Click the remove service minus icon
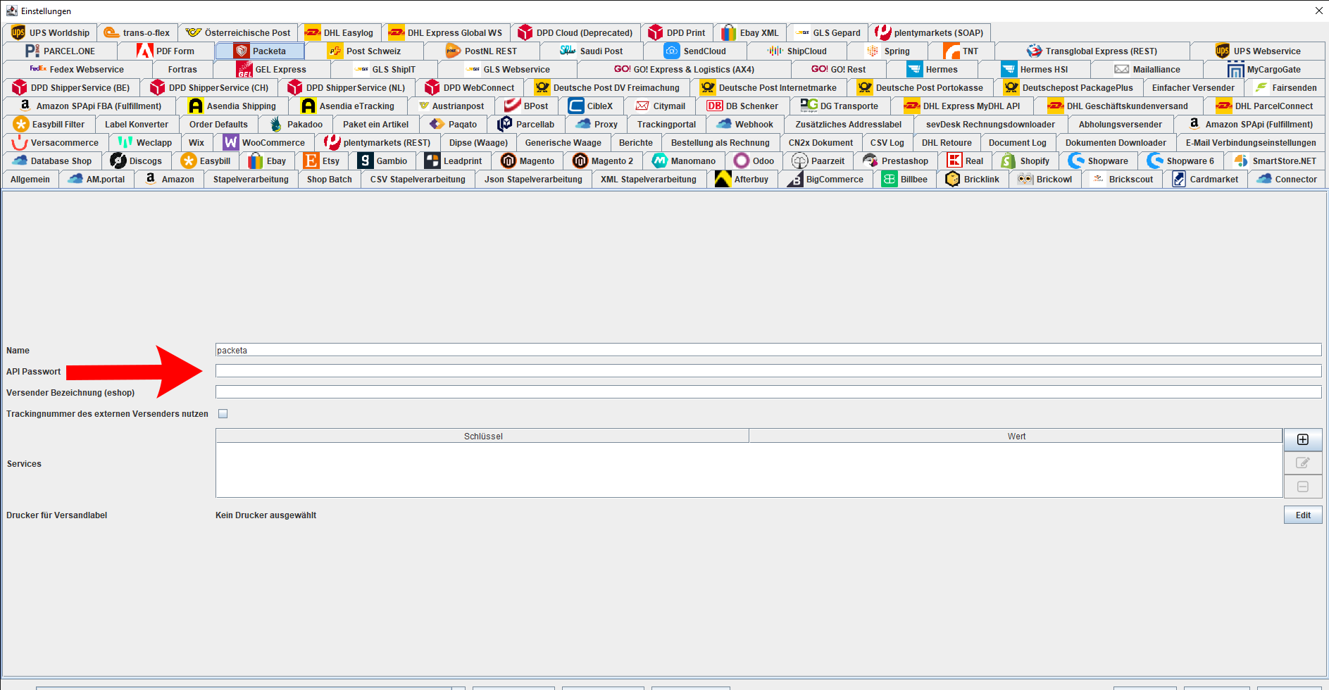The height and width of the screenshot is (690, 1329). pos(1303,487)
